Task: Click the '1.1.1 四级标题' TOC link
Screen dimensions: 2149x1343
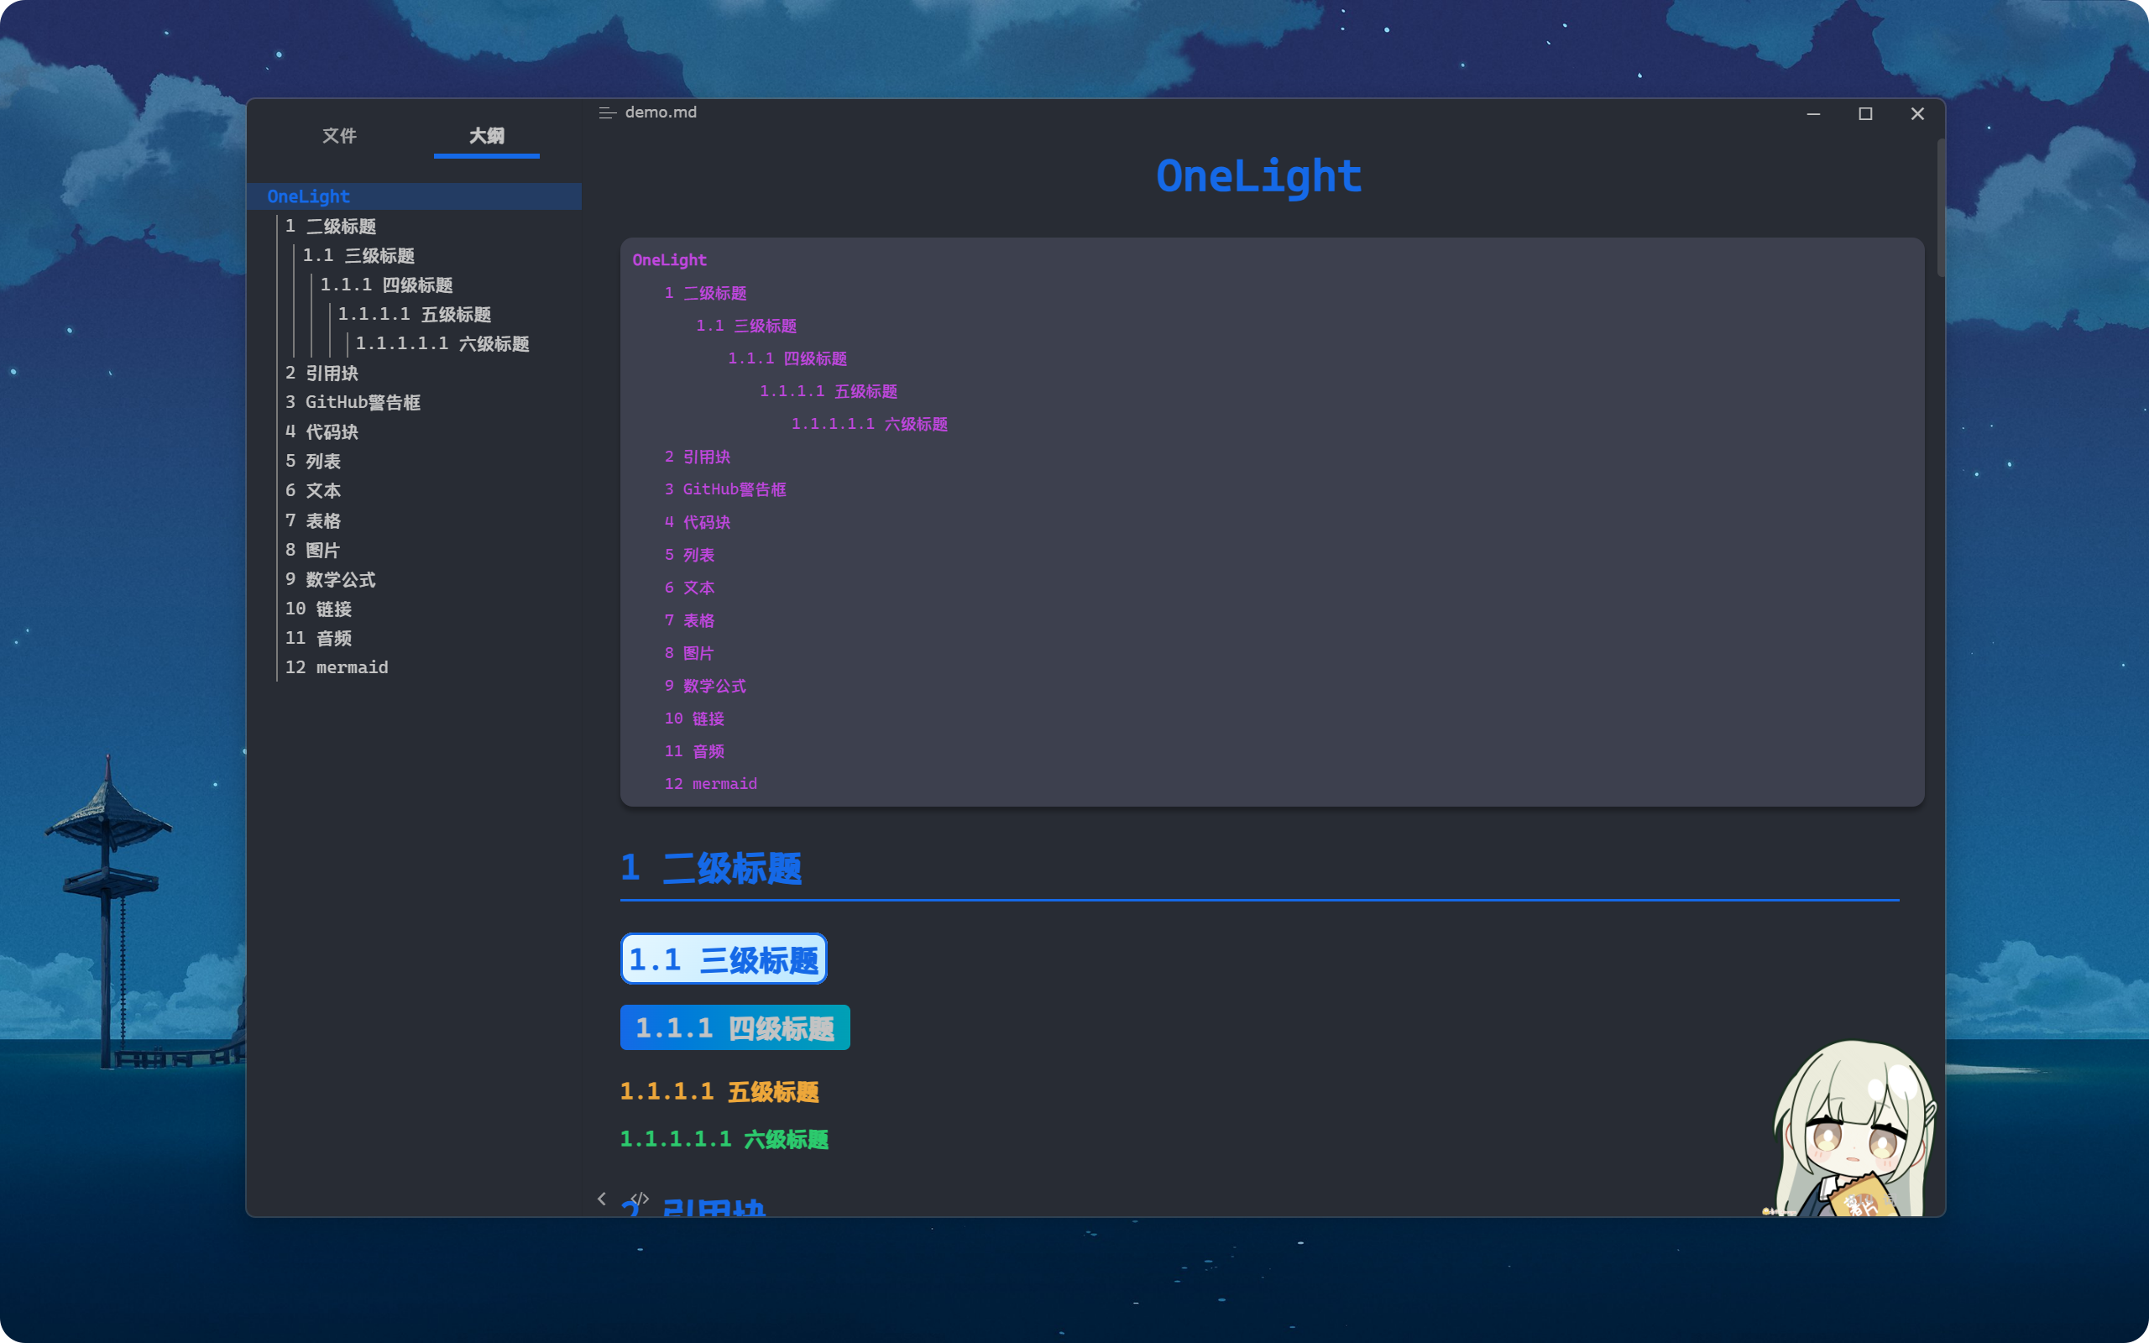Action: 787,359
